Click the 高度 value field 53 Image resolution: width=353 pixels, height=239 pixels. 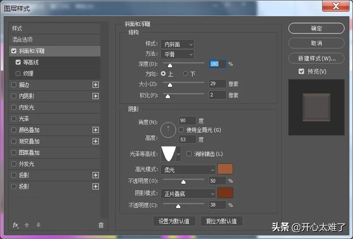187,139
